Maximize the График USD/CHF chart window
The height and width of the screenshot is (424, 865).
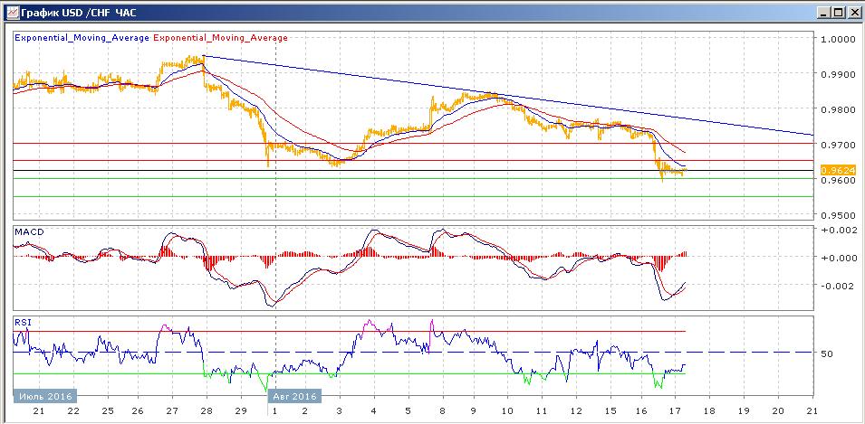coord(839,13)
